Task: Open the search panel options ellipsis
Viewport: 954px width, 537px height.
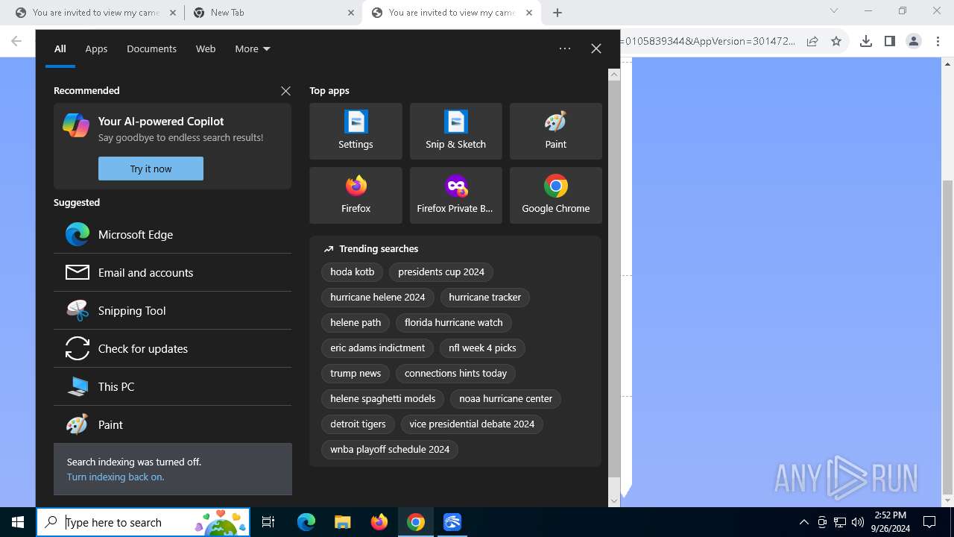Action: 565,48
